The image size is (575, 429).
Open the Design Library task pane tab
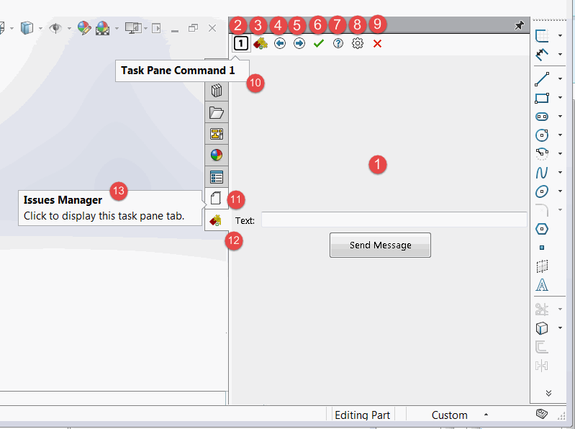(x=217, y=91)
